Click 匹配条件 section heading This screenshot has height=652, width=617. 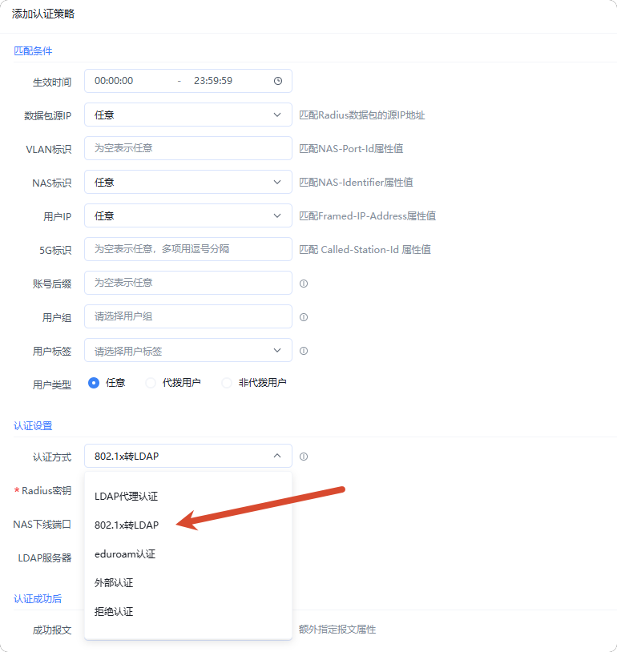(x=33, y=51)
